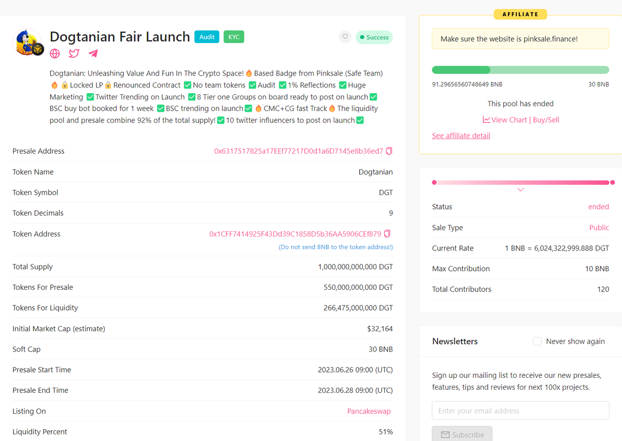Click the email address input field
Image resolution: width=622 pixels, height=441 pixels.
tap(520, 410)
